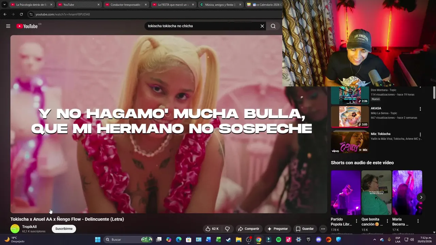Image resolution: width=436 pixels, height=245 pixels.
Task: Open Excel from the taskbar
Action: coord(218,240)
